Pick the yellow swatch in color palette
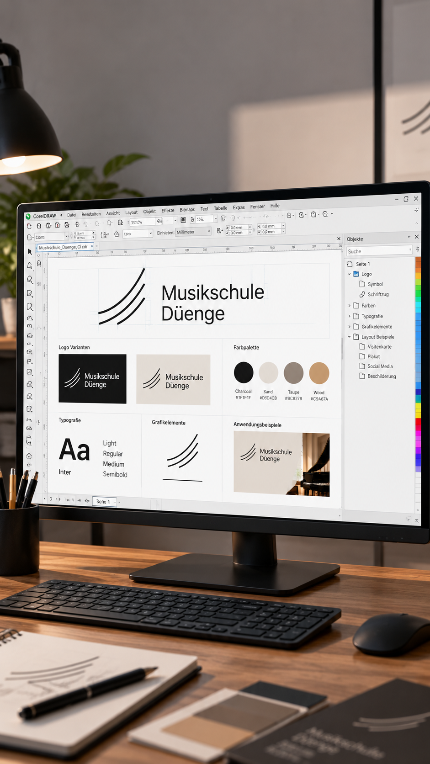Viewport: 430px width, 764px height. 418,407
